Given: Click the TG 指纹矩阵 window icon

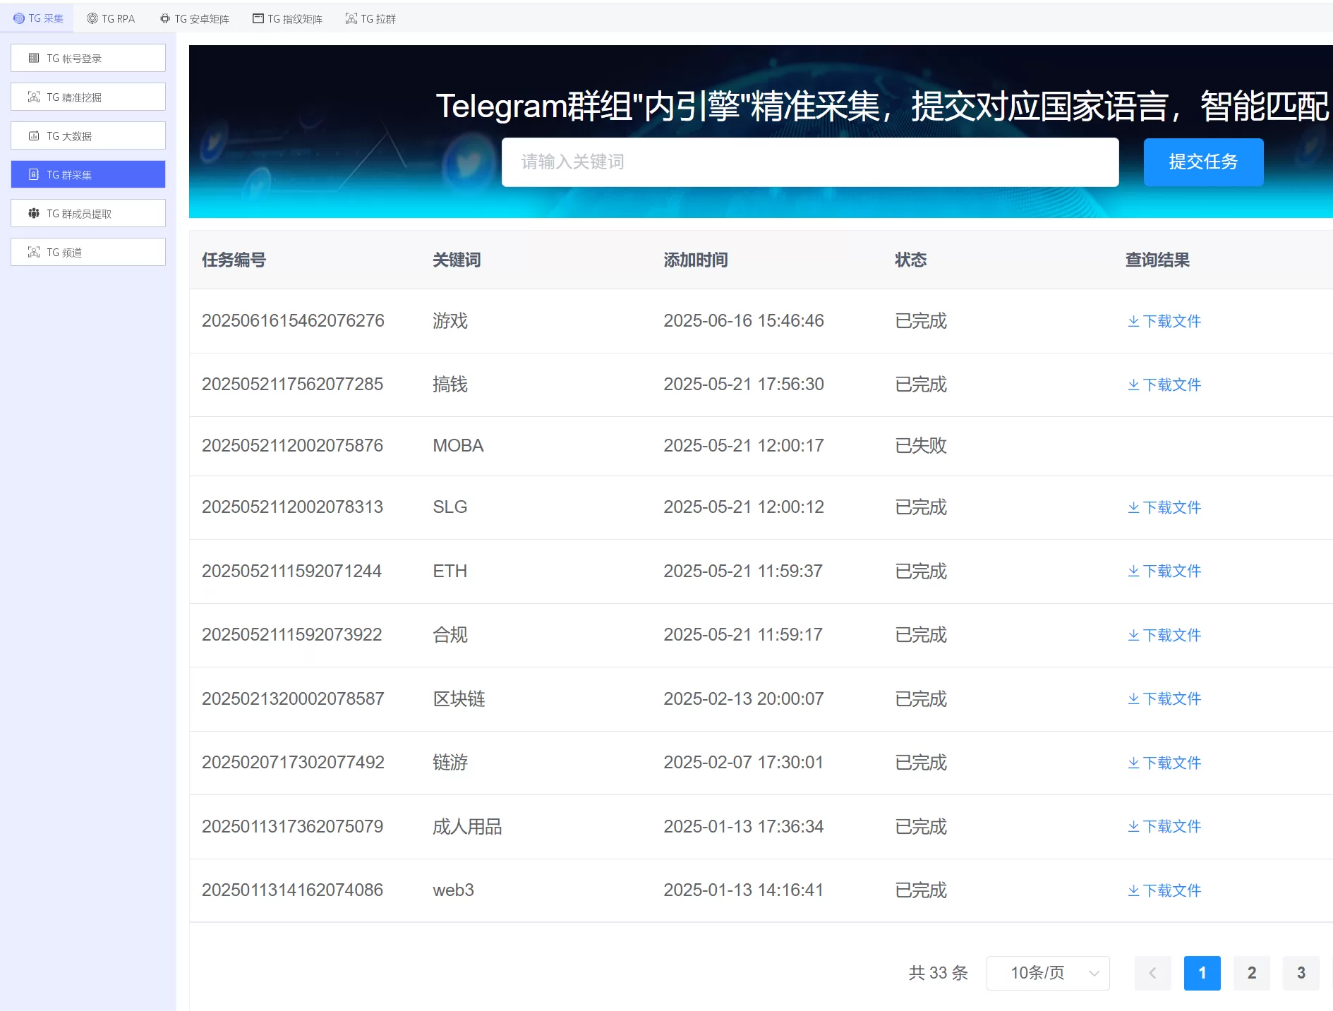Looking at the screenshot, I should (258, 18).
